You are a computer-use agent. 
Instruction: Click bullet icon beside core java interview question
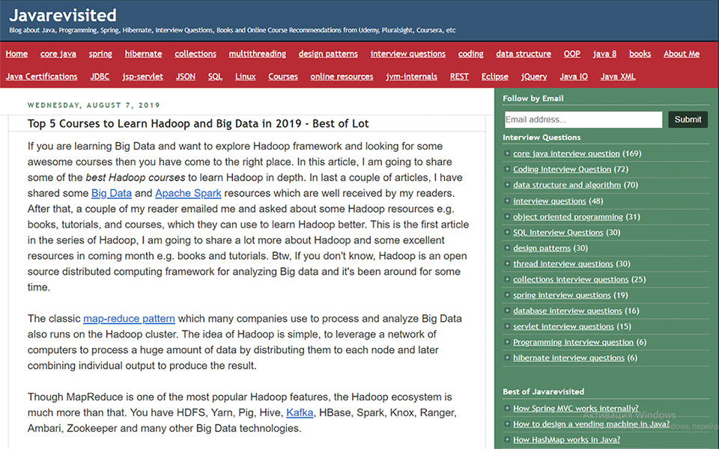click(507, 153)
